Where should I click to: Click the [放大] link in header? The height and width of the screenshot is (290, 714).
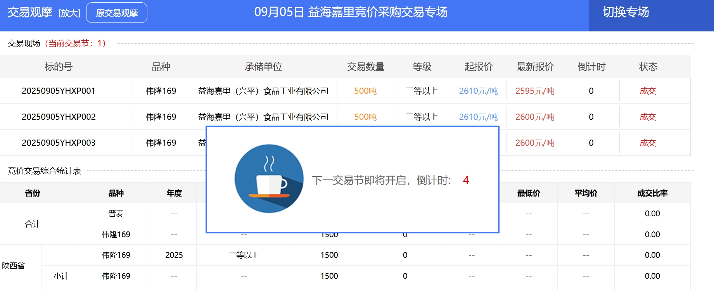coord(69,13)
